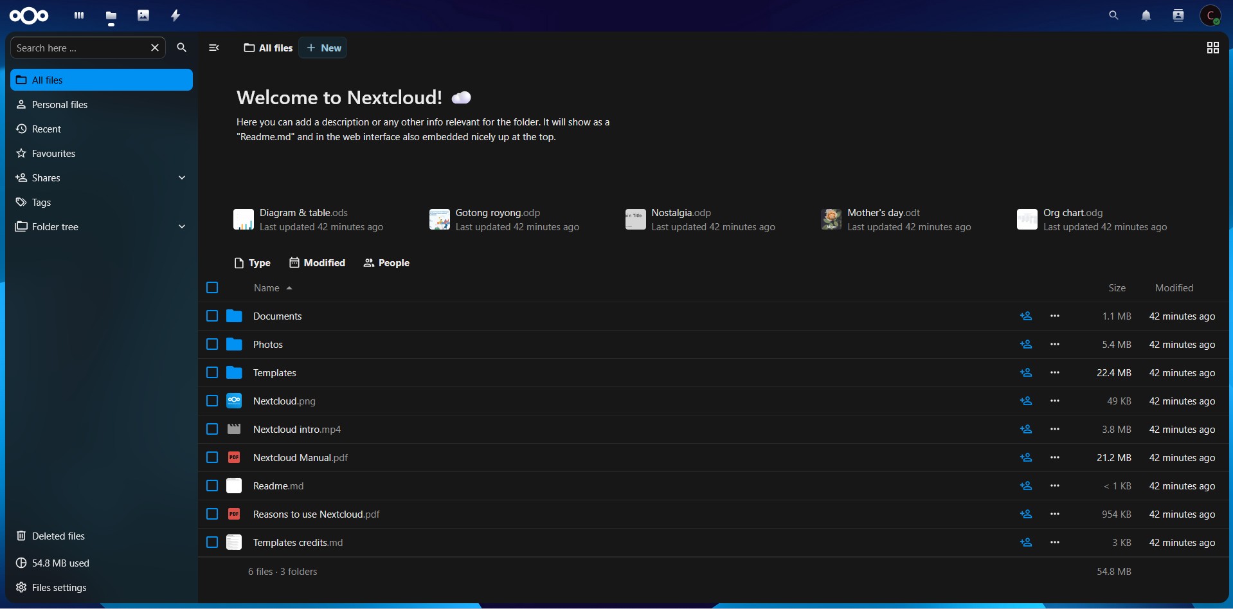Select all files using header checkbox

point(212,287)
